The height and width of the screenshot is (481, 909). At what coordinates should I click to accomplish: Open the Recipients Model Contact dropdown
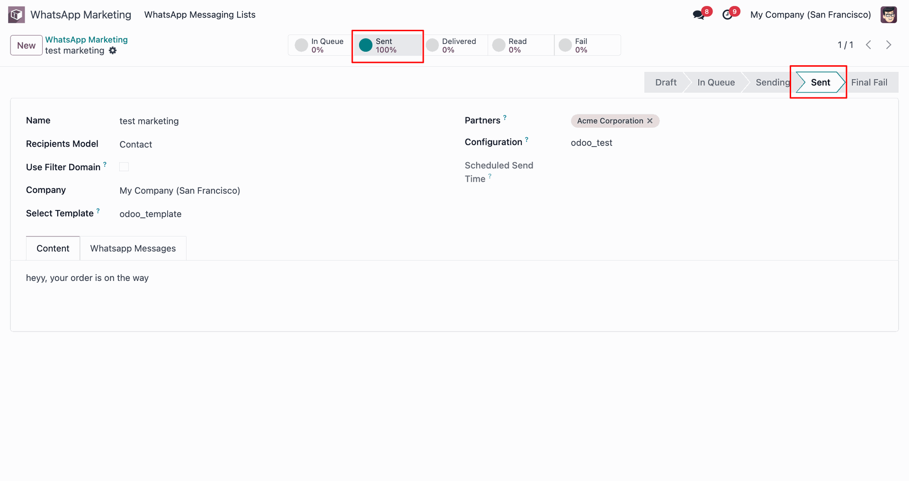(x=279, y=144)
